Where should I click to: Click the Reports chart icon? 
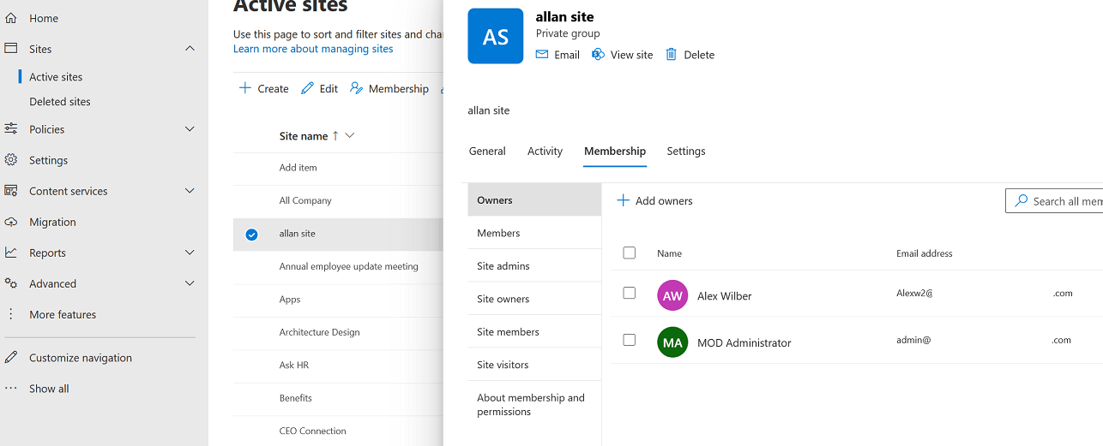[x=11, y=253]
